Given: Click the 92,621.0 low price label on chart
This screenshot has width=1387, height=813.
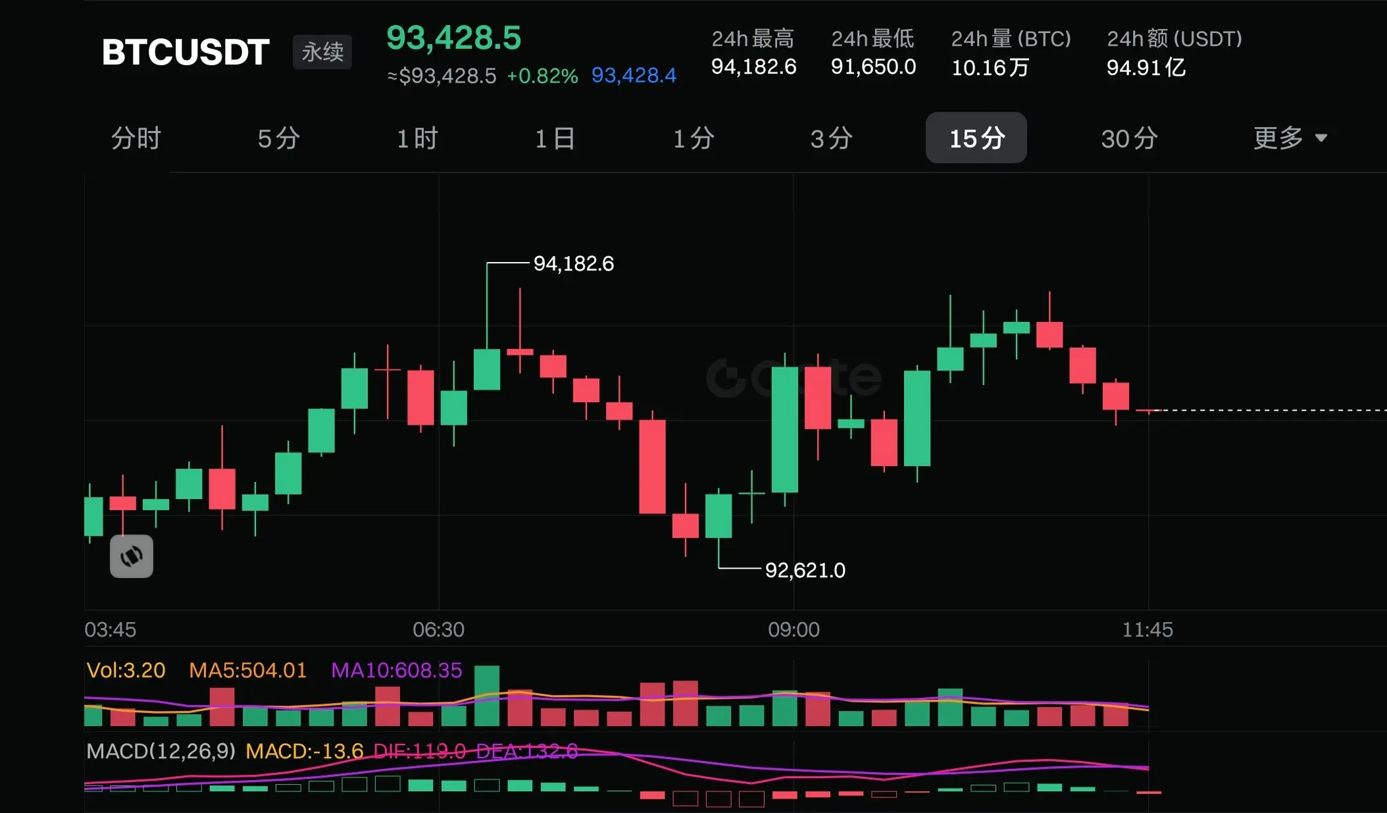Looking at the screenshot, I should [x=805, y=570].
